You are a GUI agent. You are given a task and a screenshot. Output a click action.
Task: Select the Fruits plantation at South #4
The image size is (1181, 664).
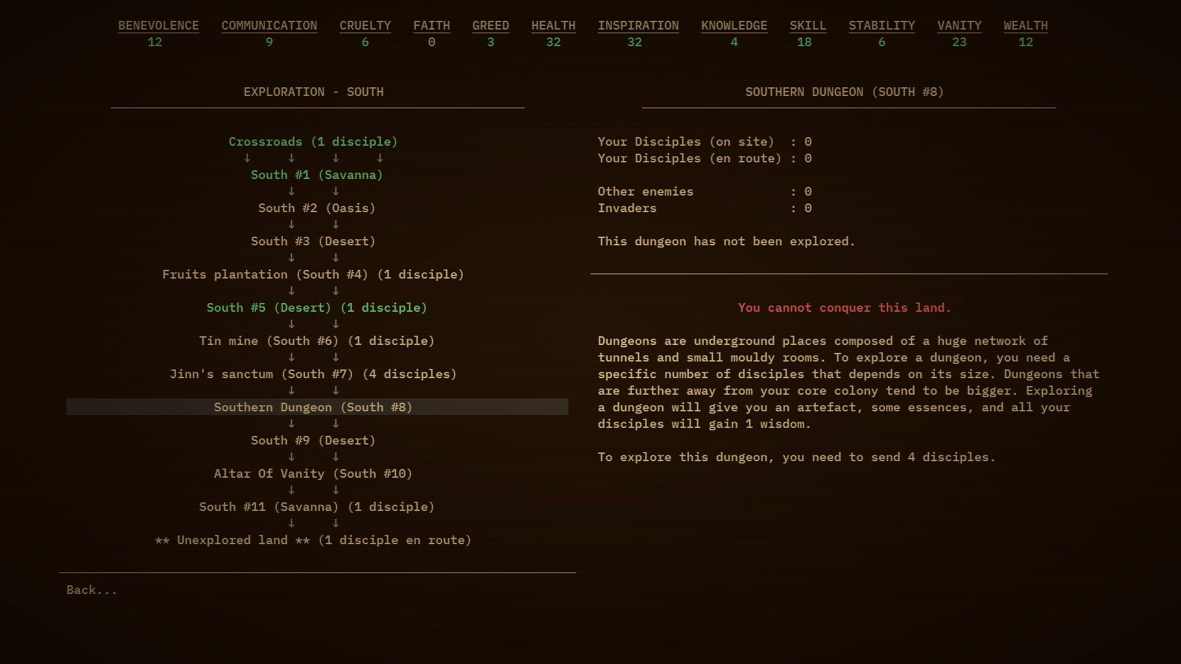coord(313,274)
